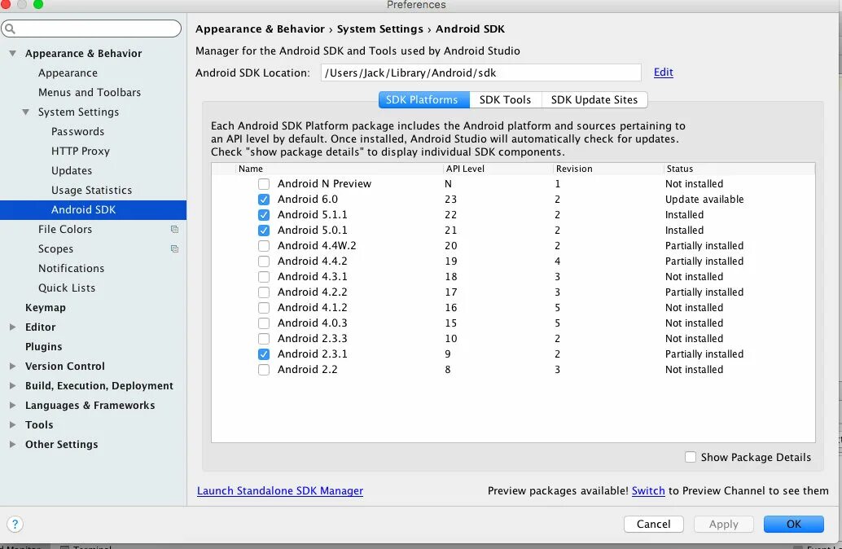Click the File Colors project-level icon
This screenshot has height=549, width=842.
pyautogui.click(x=174, y=230)
